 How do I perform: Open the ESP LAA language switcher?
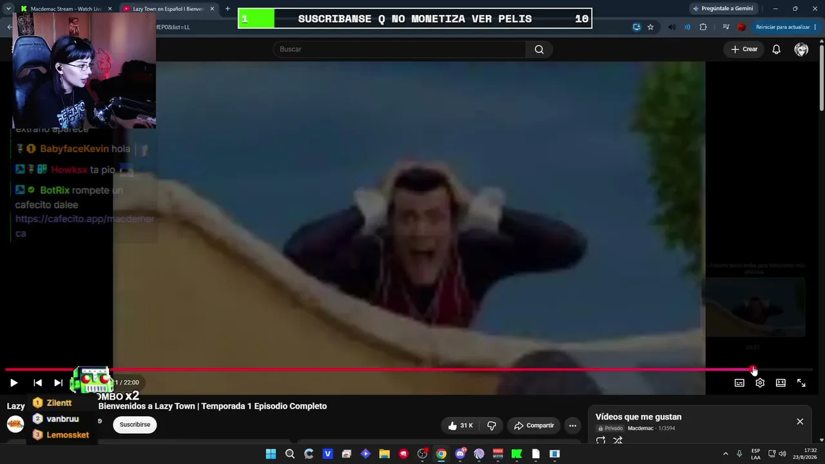pos(755,454)
